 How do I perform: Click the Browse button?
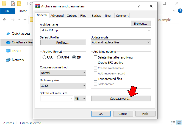140,24
